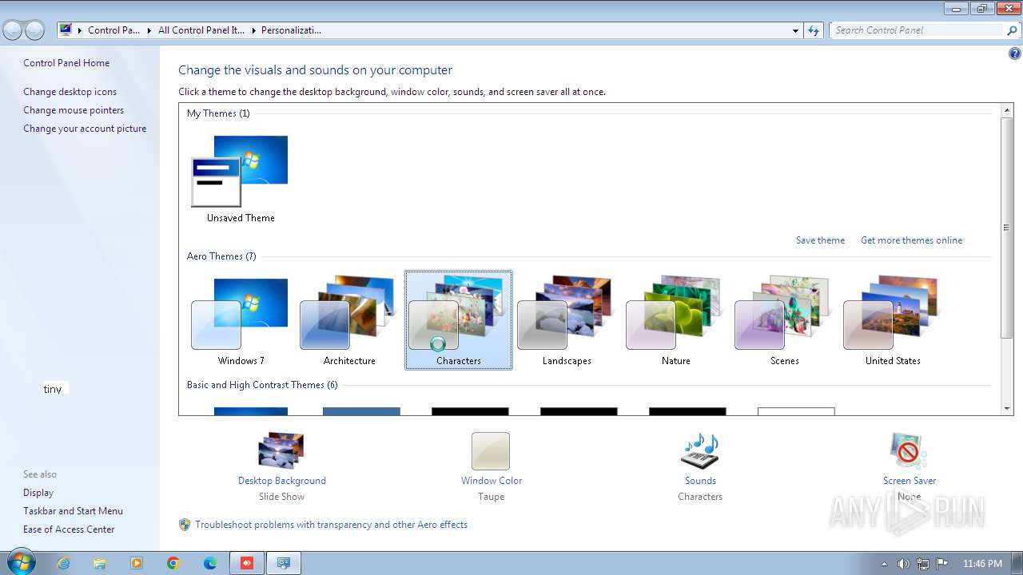Open the Display link under See also
The image size is (1023, 575).
[38, 493]
